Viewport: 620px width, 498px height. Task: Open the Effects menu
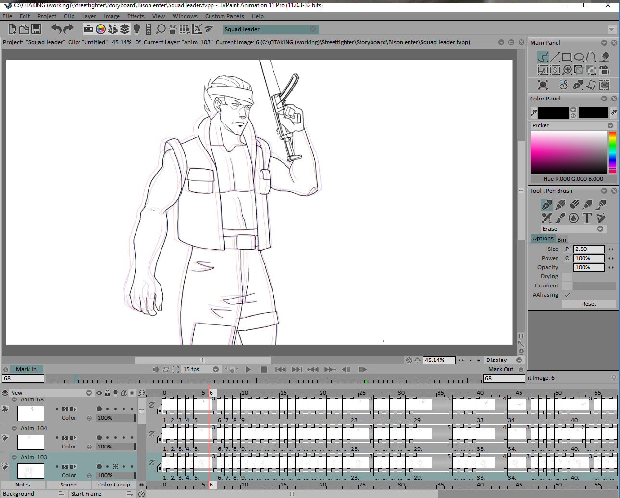[136, 16]
